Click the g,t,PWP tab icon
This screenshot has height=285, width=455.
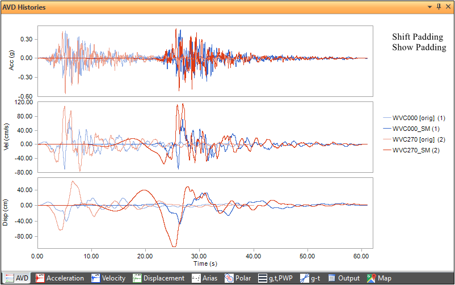[x=262, y=278]
